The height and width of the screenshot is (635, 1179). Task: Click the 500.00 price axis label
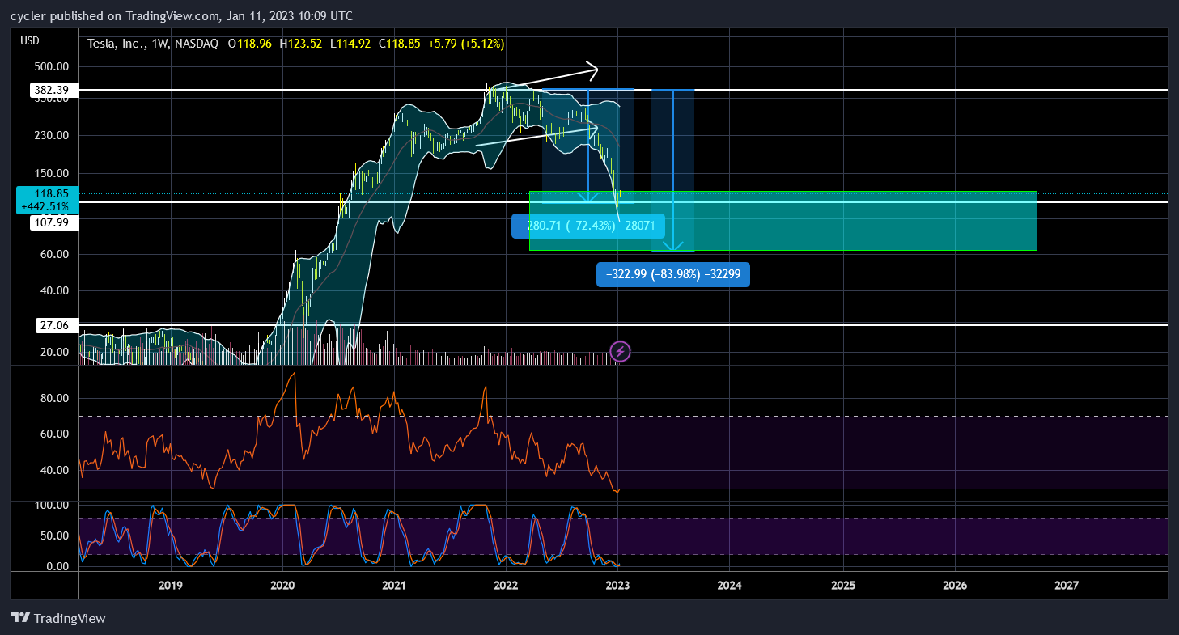click(51, 66)
